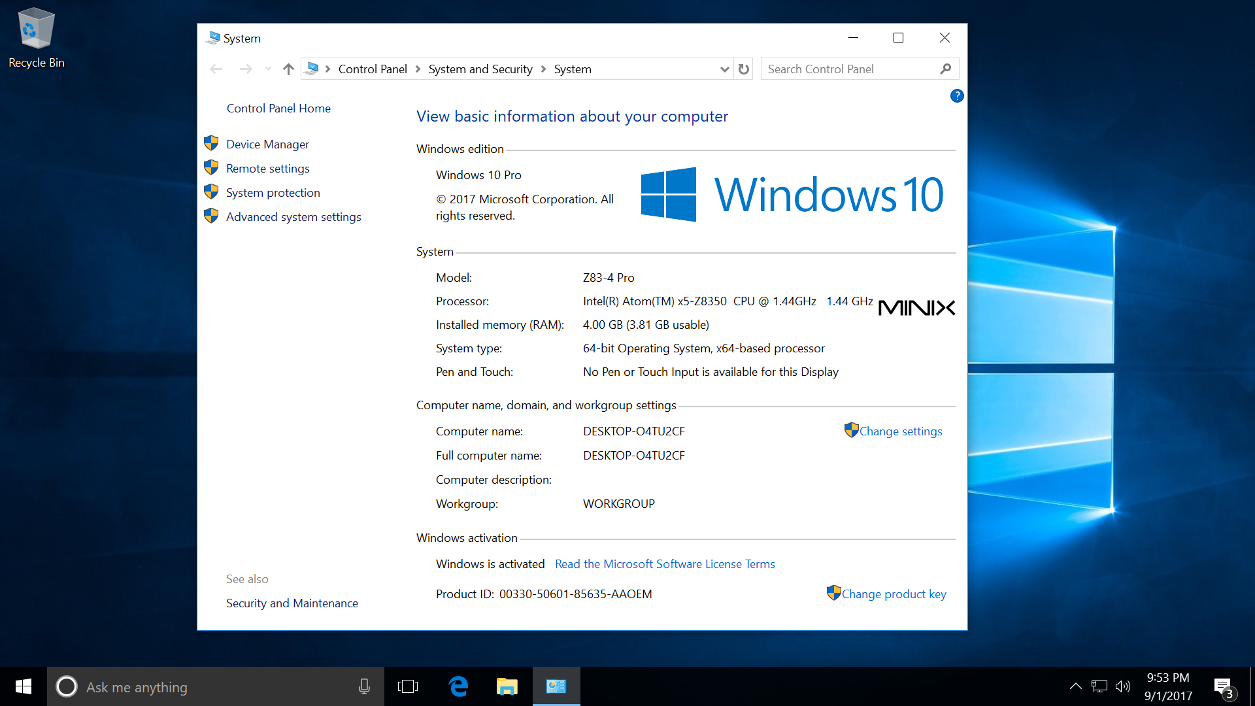Click the address bar computer icon

(312, 68)
